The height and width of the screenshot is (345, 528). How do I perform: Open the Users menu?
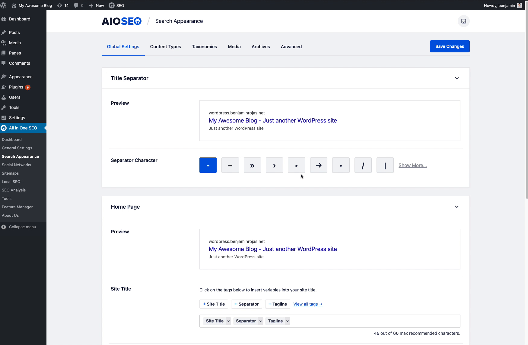14,97
